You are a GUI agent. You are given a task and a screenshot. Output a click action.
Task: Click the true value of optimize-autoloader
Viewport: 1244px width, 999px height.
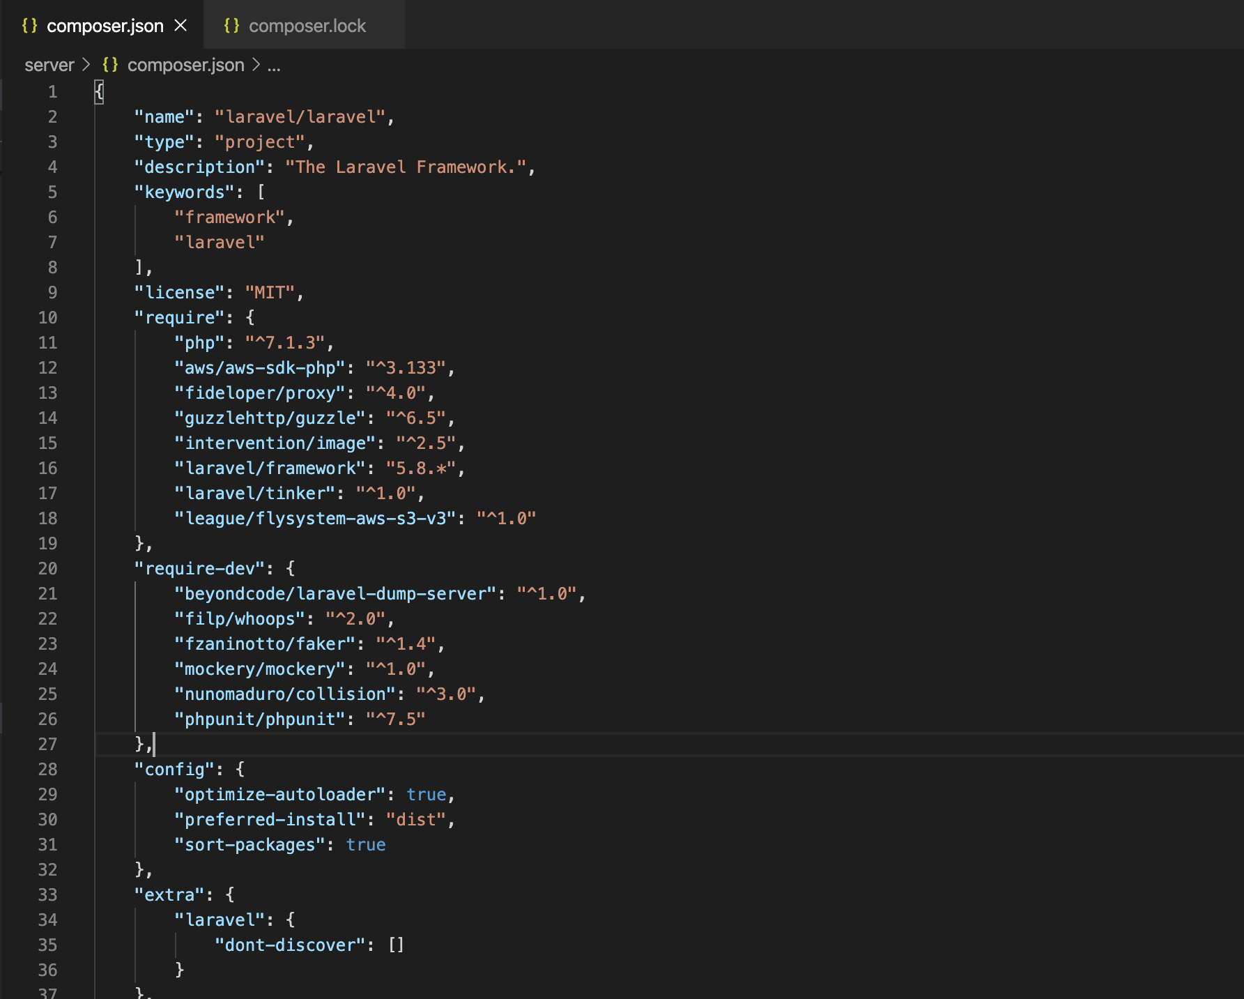427,795
